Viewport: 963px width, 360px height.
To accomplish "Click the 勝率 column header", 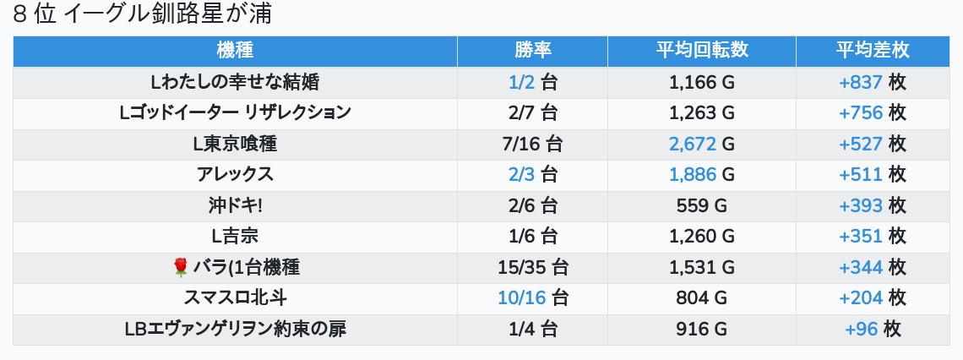I will pos(532,50).
